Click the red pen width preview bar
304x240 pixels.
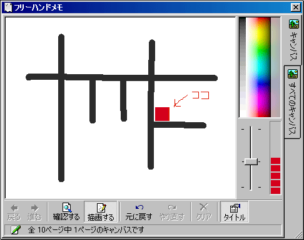point(275,176)
